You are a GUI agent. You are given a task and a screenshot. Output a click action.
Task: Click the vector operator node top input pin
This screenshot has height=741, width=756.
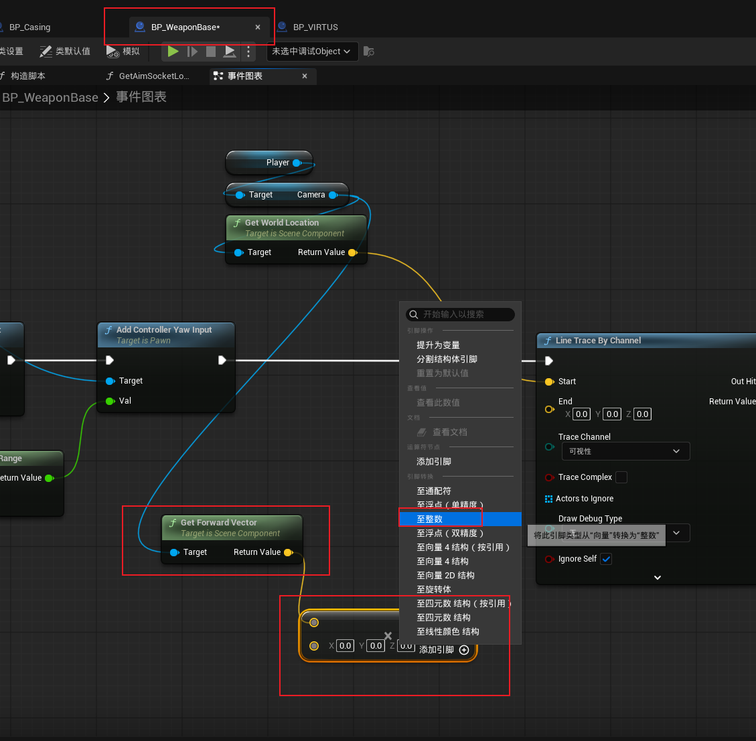point(314,623)
